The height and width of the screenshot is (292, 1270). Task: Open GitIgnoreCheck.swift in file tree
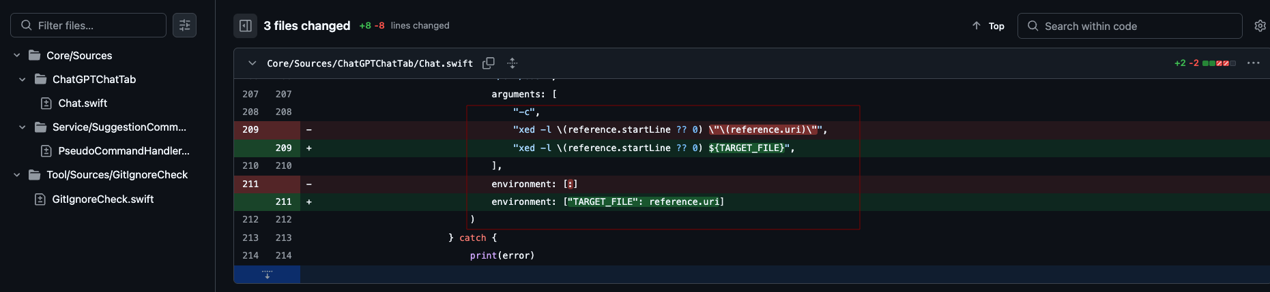(x=103, y=199)
